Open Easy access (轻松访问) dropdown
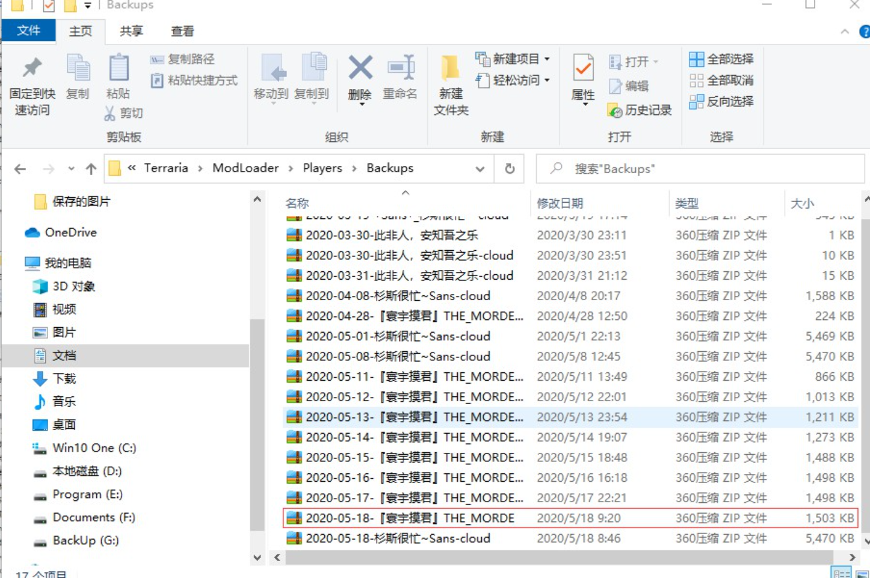Image resolution: width=870 pixels, height=578 pixels. (x=513, y=80)
